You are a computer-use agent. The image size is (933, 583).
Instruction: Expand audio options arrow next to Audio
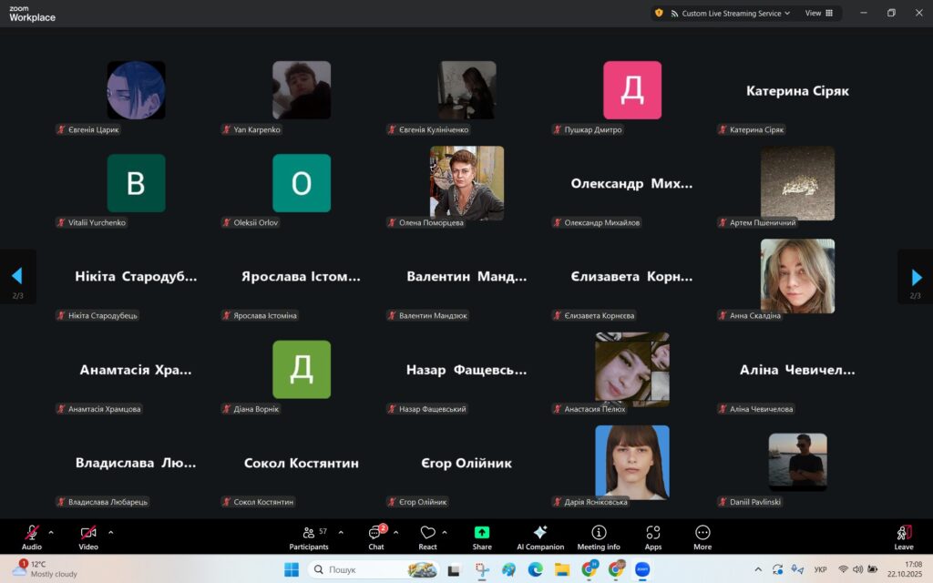pos(51,532)
